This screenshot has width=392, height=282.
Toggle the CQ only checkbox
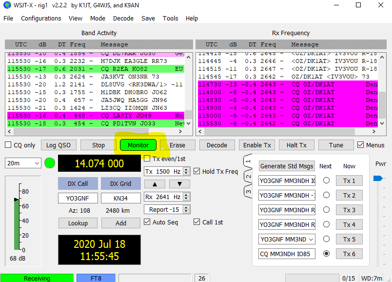[8, 145]
